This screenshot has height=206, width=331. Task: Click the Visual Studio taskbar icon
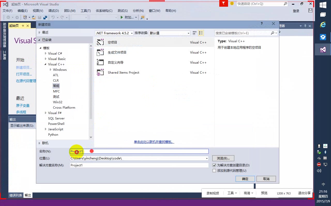click(x=323, y=49)
